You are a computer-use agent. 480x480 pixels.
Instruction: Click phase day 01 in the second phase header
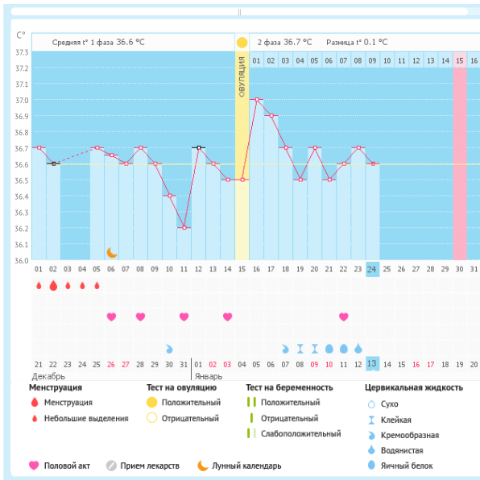click(256, 60)
